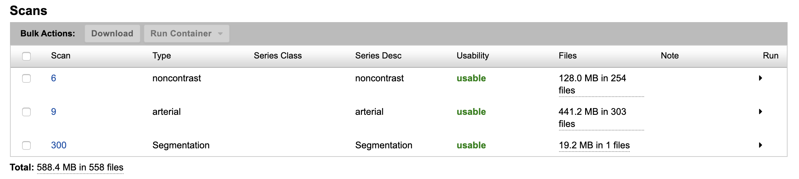Select the checkbox for scan 9
This screenshot has height=179, width=799.
point(26,112)
